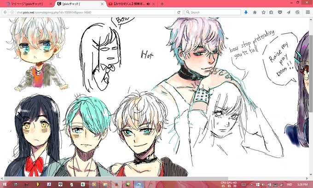Click the horizontal scrollbar thumb under the canvas
313x188 pixels.
pos(116,178)
